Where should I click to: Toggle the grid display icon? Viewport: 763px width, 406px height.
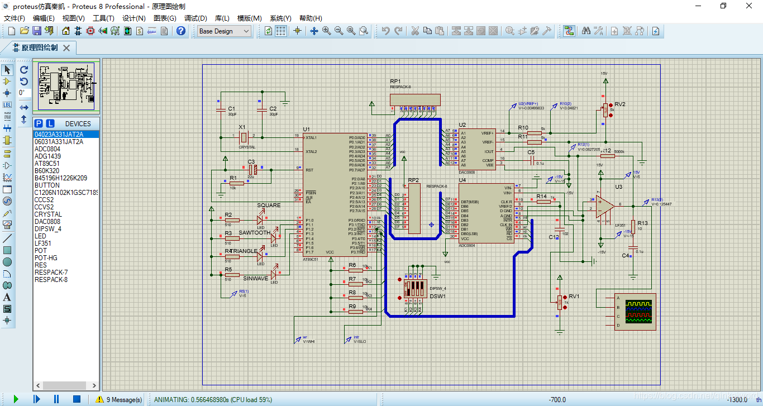(x=281, y=31)
